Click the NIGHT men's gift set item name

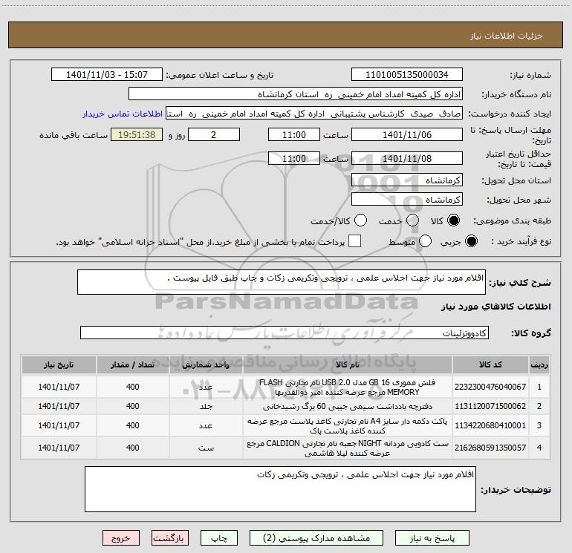[348, 448]
